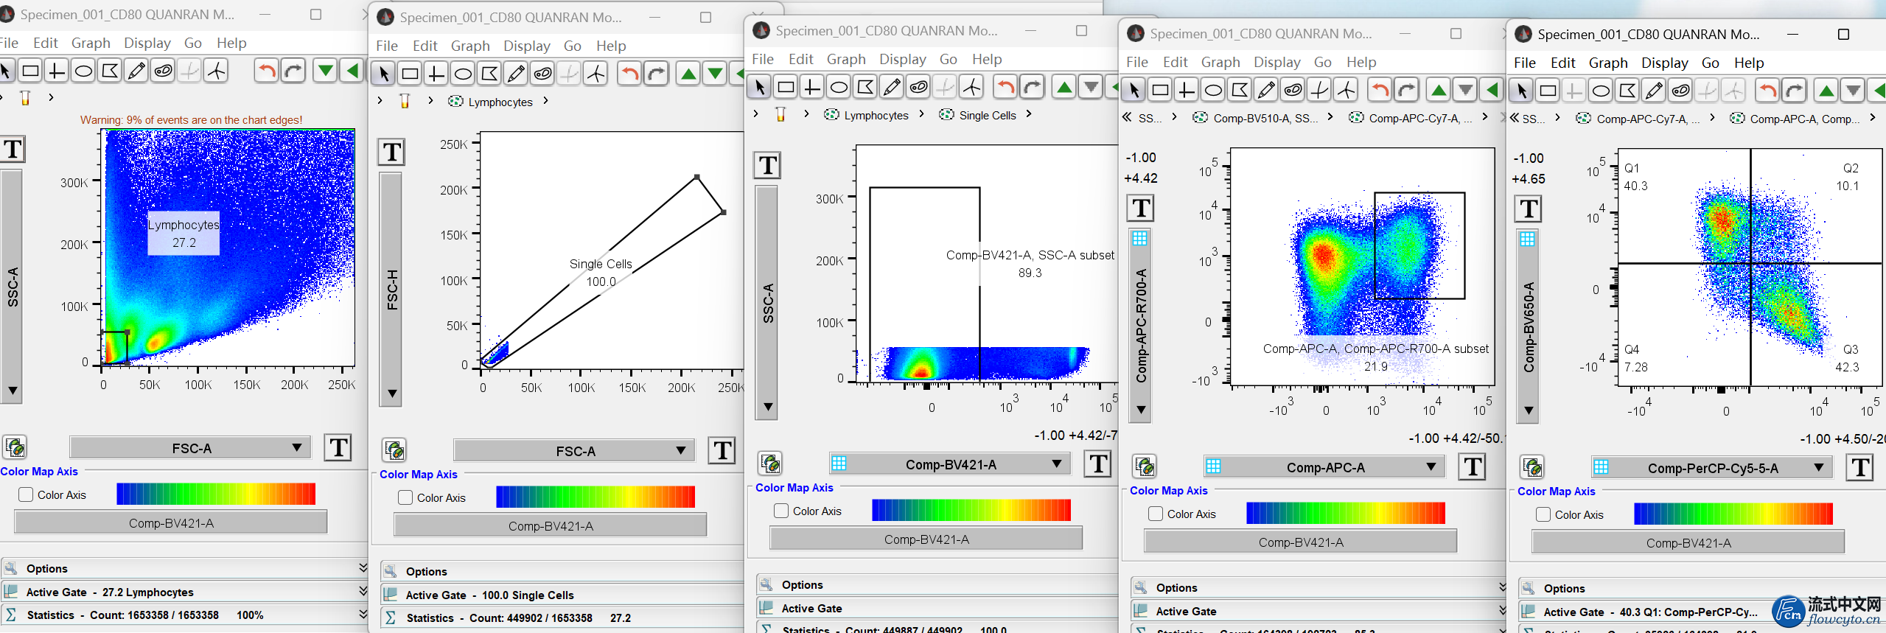Select the rectangle gate tool in the Lymphocytes window
1886x633 pixels.
(410, 74)
